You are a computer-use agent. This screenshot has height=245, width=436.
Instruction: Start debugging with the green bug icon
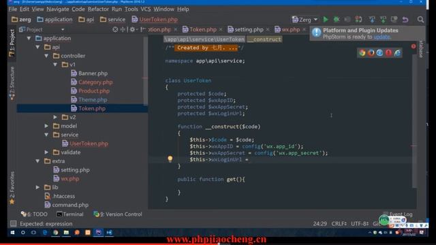tap(337, 20)
